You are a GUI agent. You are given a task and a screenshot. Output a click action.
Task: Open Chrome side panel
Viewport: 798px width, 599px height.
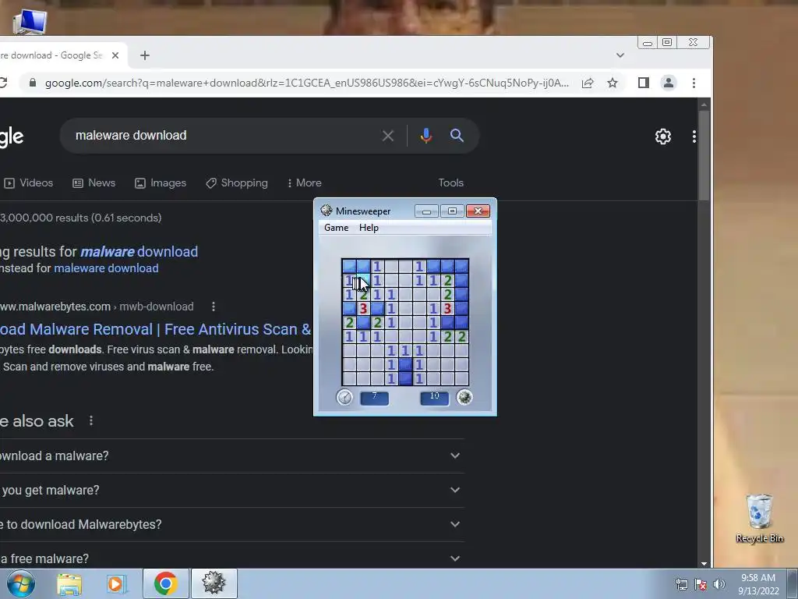click(x=643, y=83)
